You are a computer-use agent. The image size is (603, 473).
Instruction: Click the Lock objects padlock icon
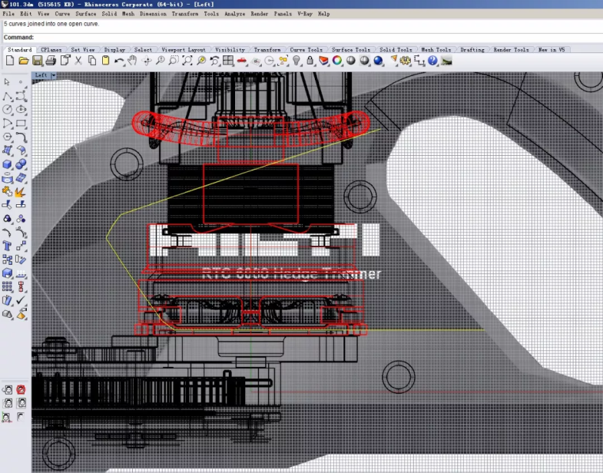pos(310,61)
